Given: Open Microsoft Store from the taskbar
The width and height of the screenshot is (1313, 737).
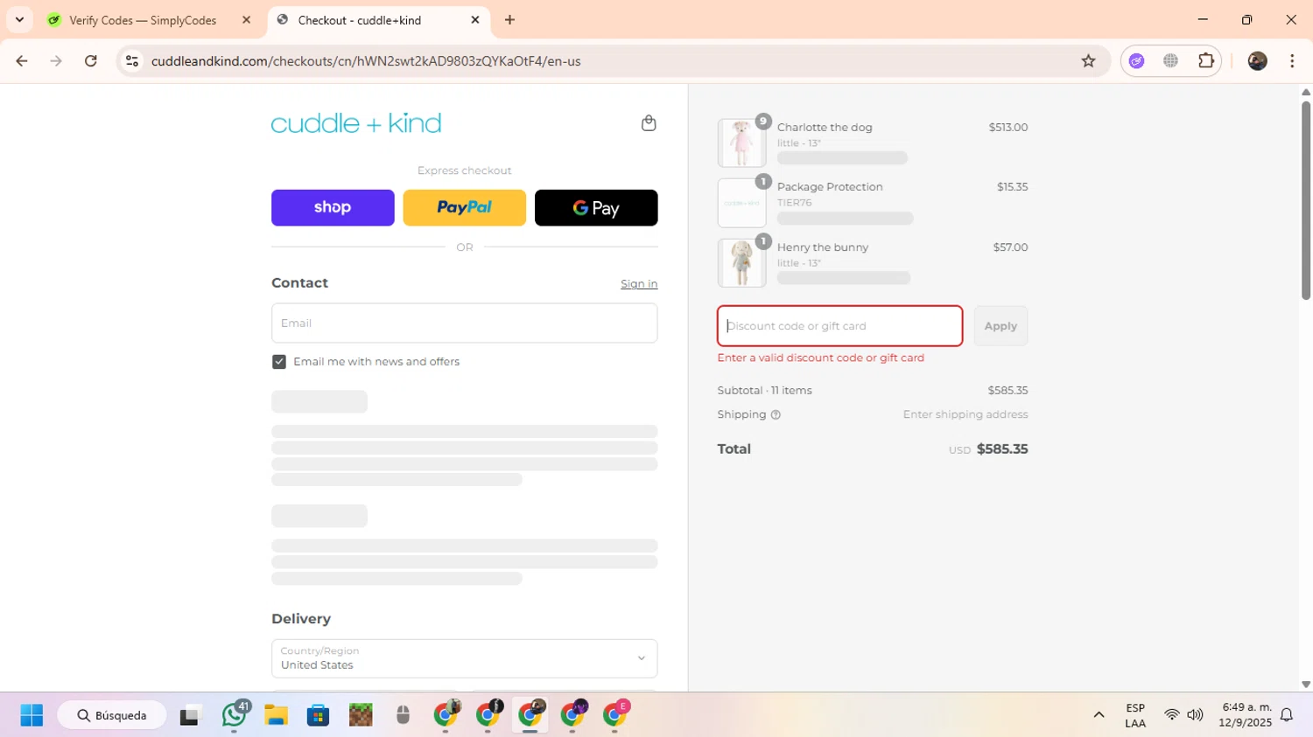Looking at the screenshot, I should pyautogui.click(x=318, y=715).
